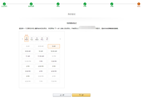This screenshot has width=150, height=100.
Task: Select the 3 PM time slot
Action: point(54,66)
